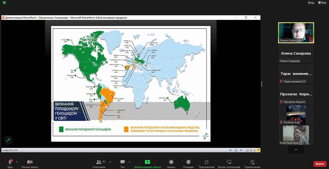Start recording with the Запись button
Image resolution: width=329 pixels, height=169 pixels.
[x=171, y=163]
